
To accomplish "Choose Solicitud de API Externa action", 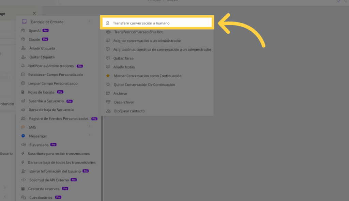I will [49, 180].
